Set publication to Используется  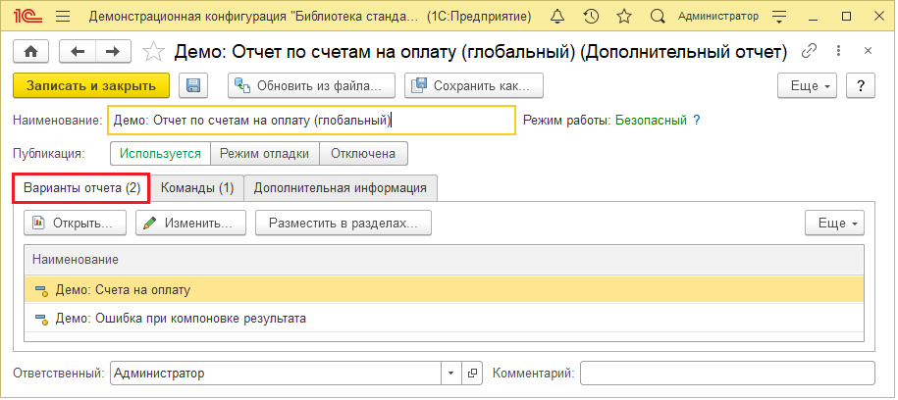160,153
